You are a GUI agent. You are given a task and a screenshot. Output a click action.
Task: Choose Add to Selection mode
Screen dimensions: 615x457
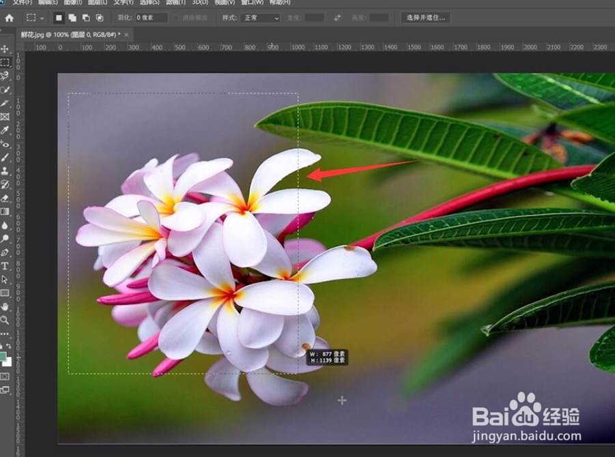click(x=72, y=18)
